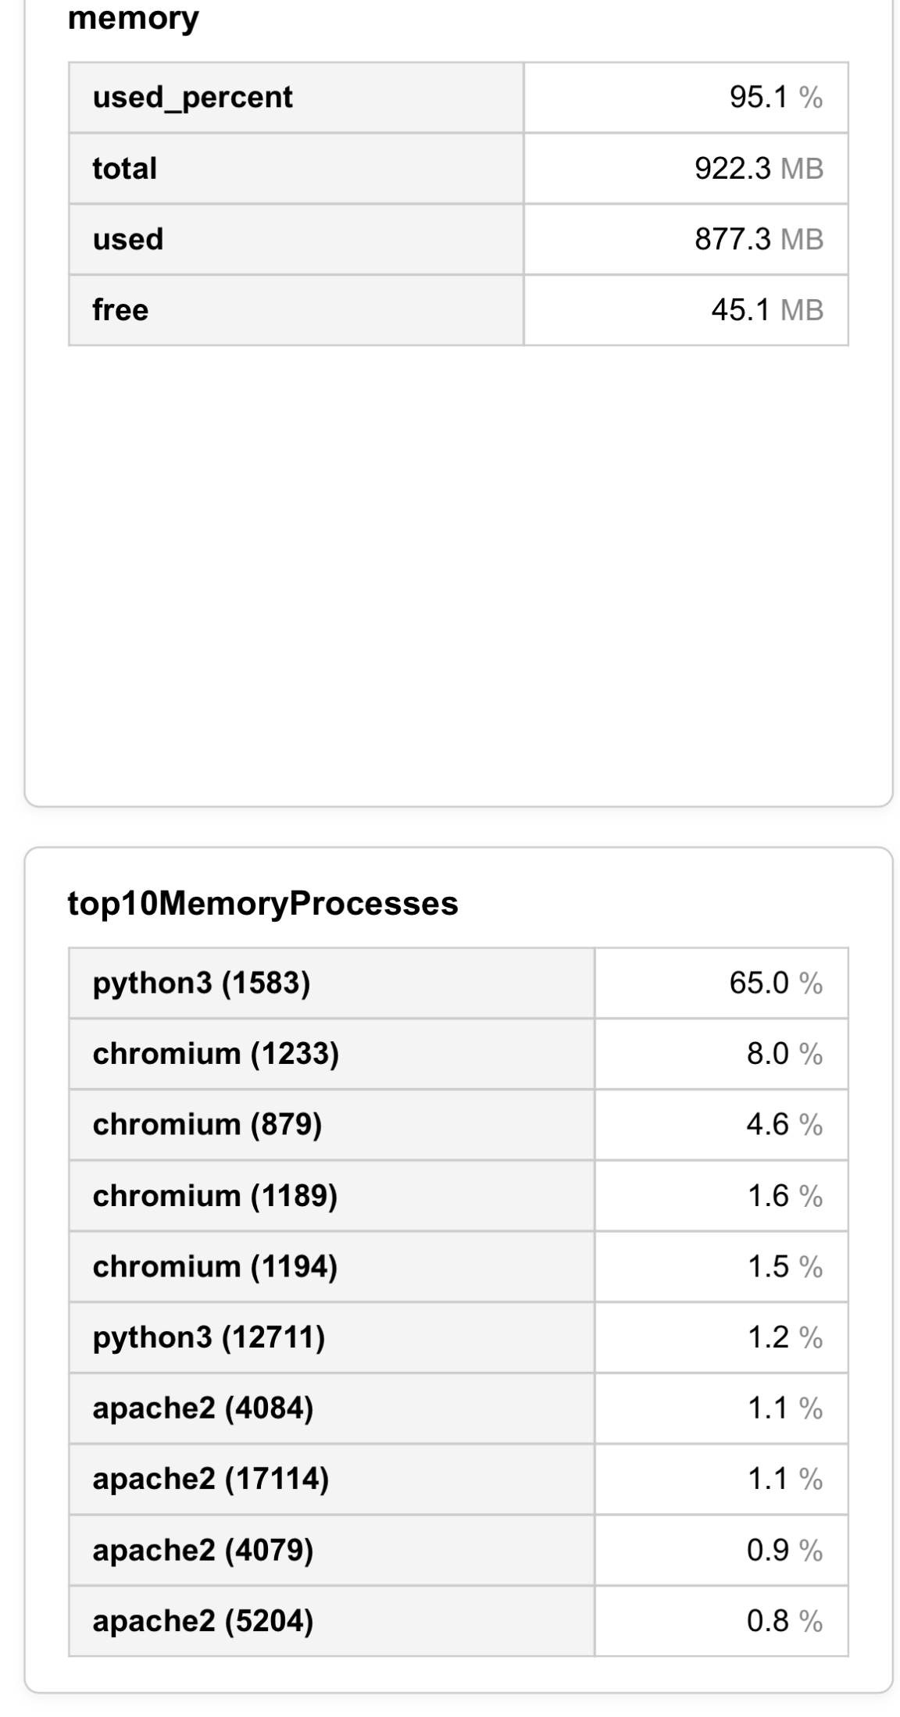Select the python3 (1583) process row
900x1717 pixels.
pyautogui.click(x=202, y=983)
